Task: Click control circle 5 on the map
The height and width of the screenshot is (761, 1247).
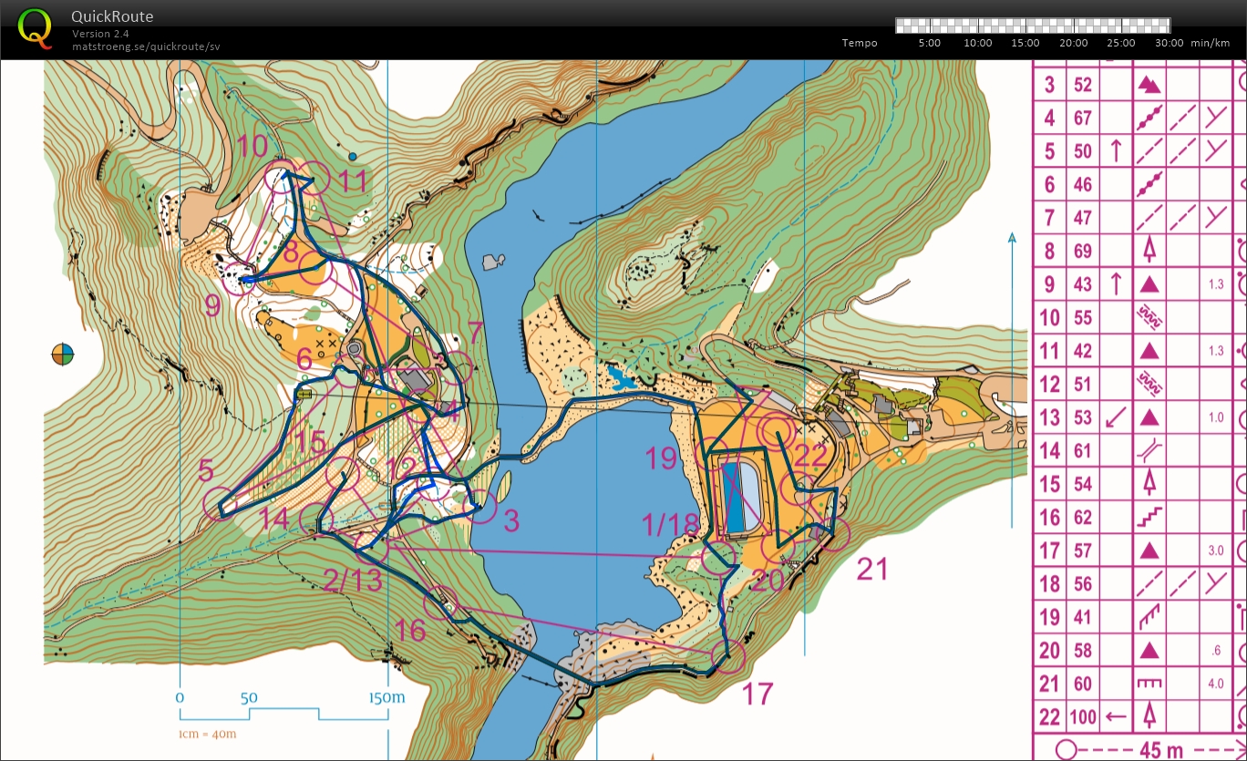Action: pyautogui.click(x=220, y=504)
